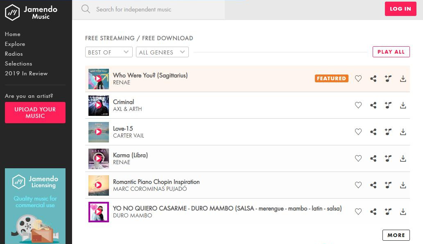Click UPLOAD YOUR MUSIC button
This screenshot has width=423, height=244.
click(x=35, y=113)
